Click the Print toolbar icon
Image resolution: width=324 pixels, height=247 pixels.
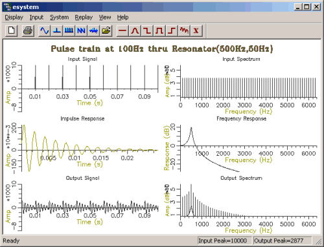(28, 30)
